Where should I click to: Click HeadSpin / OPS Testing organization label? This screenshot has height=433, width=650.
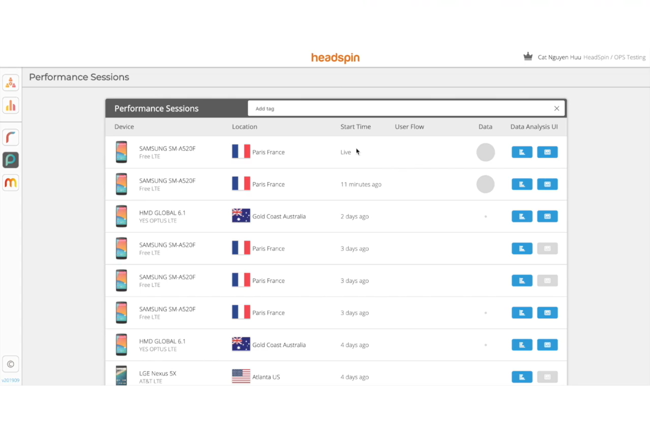[x=614, y=57]
